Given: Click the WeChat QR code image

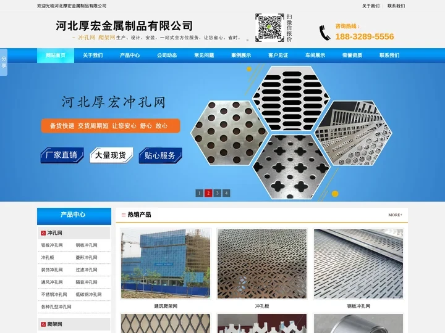Looking at the screenshot, I should pyautogui.click(x=269, y=28).
